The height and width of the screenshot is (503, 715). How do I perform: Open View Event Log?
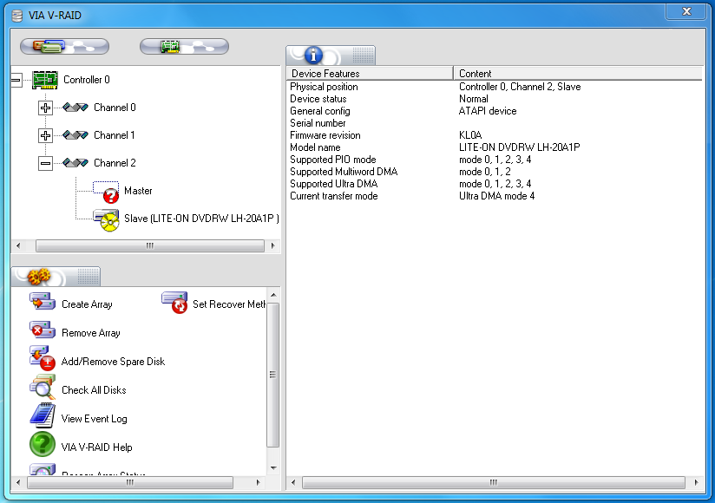[95, 419]
